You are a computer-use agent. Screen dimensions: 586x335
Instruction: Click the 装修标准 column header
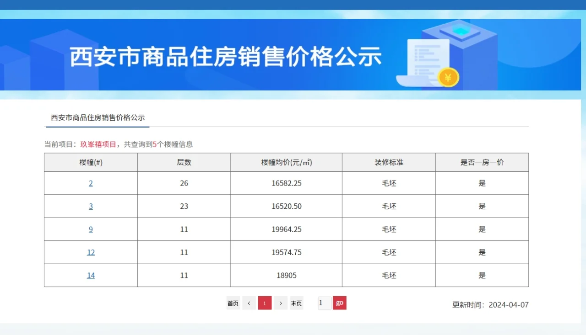point(388,162)
